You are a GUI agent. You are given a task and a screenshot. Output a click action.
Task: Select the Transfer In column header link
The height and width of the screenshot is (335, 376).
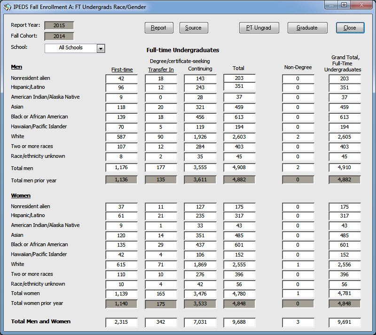(161, 70)
